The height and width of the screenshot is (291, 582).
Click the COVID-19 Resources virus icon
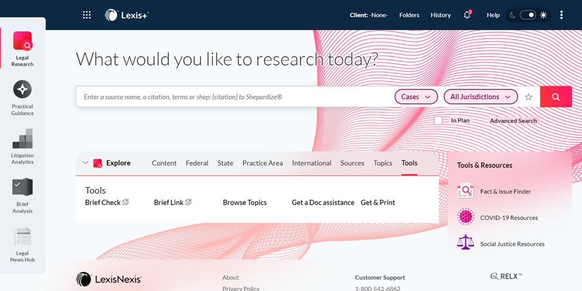coord(466,217)
